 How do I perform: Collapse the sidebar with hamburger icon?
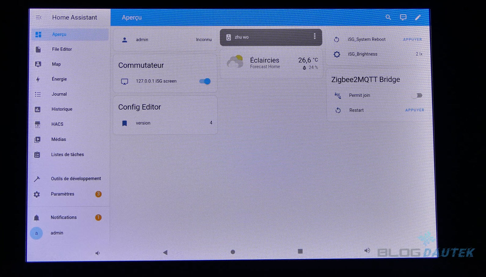click(38, 18)
